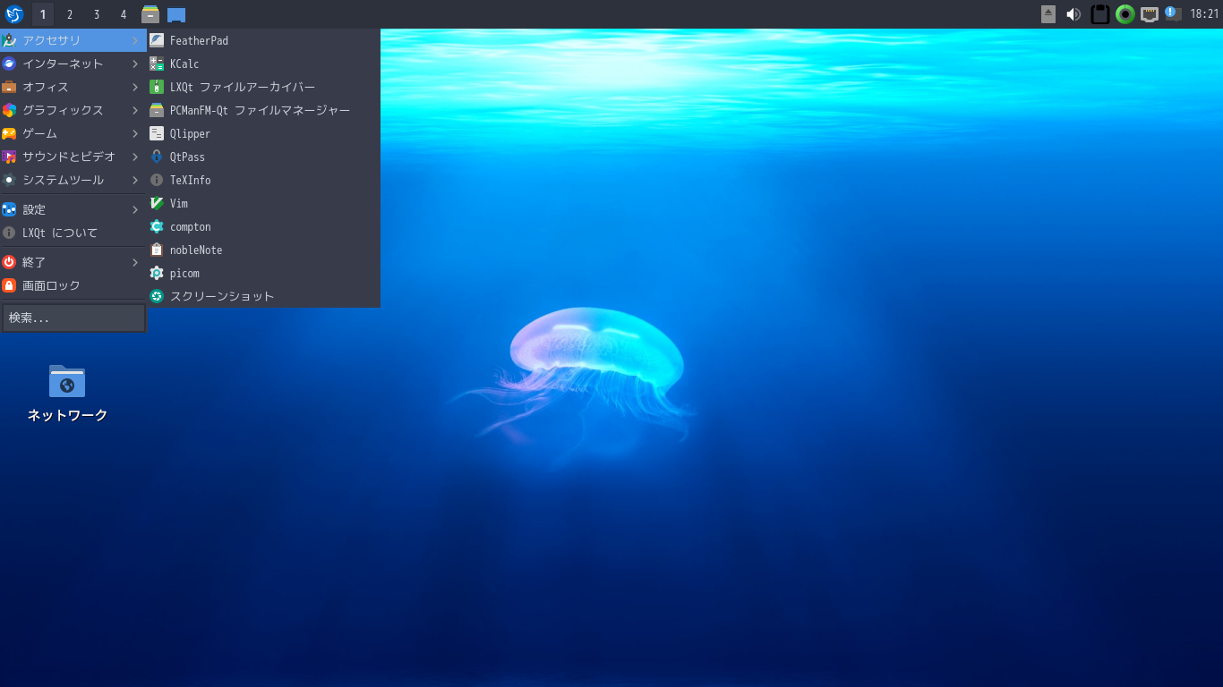The height and width of the screenshot is (687, 1223).
Task: Launch Vim from the menu
Action: [177, 203]
